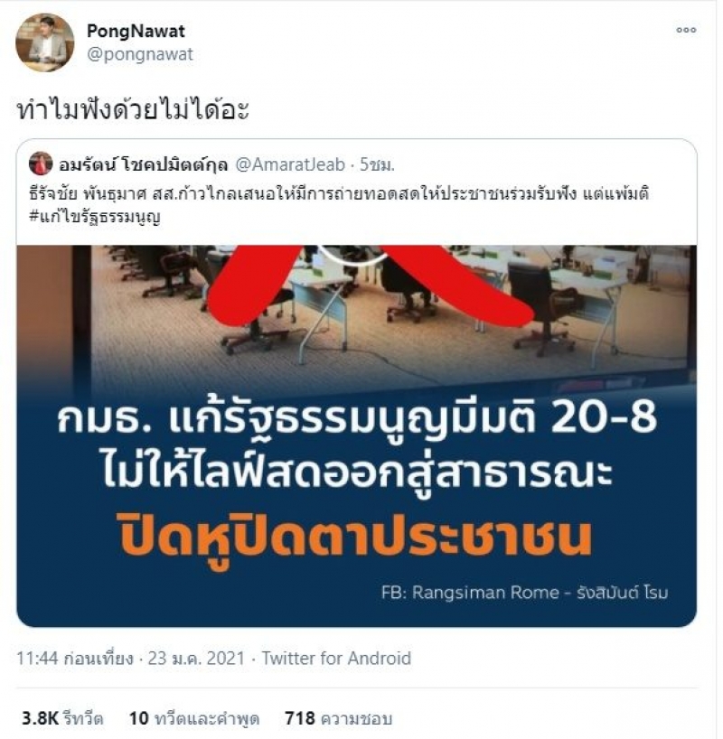The image size is (723, 739).
Task: Open the quoted user's small avatar
Action: coord(41,164)
